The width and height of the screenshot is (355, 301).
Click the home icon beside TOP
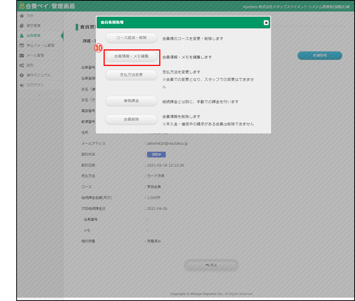[x=22, y=16]
